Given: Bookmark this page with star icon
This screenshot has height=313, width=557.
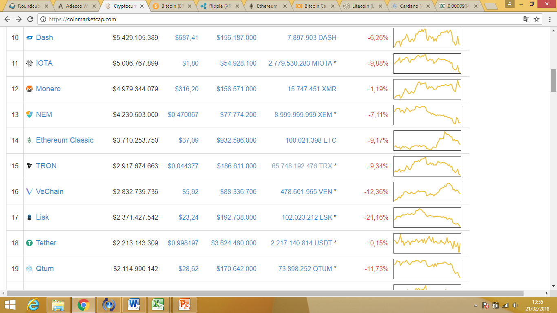Looking at the screenshot, I should click(537, 19).
